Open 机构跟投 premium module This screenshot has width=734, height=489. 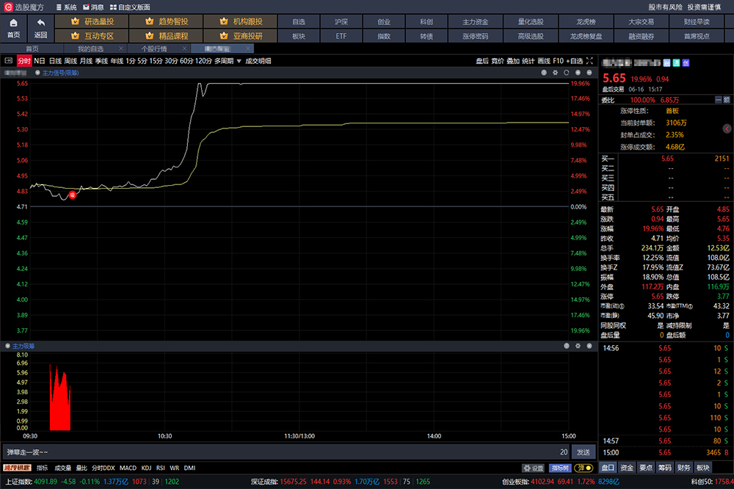tap(241, 21)
